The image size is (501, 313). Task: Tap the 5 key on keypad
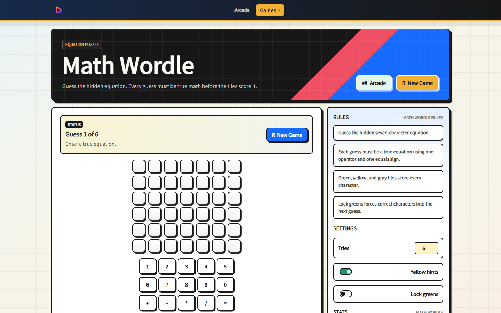point(225,267)
